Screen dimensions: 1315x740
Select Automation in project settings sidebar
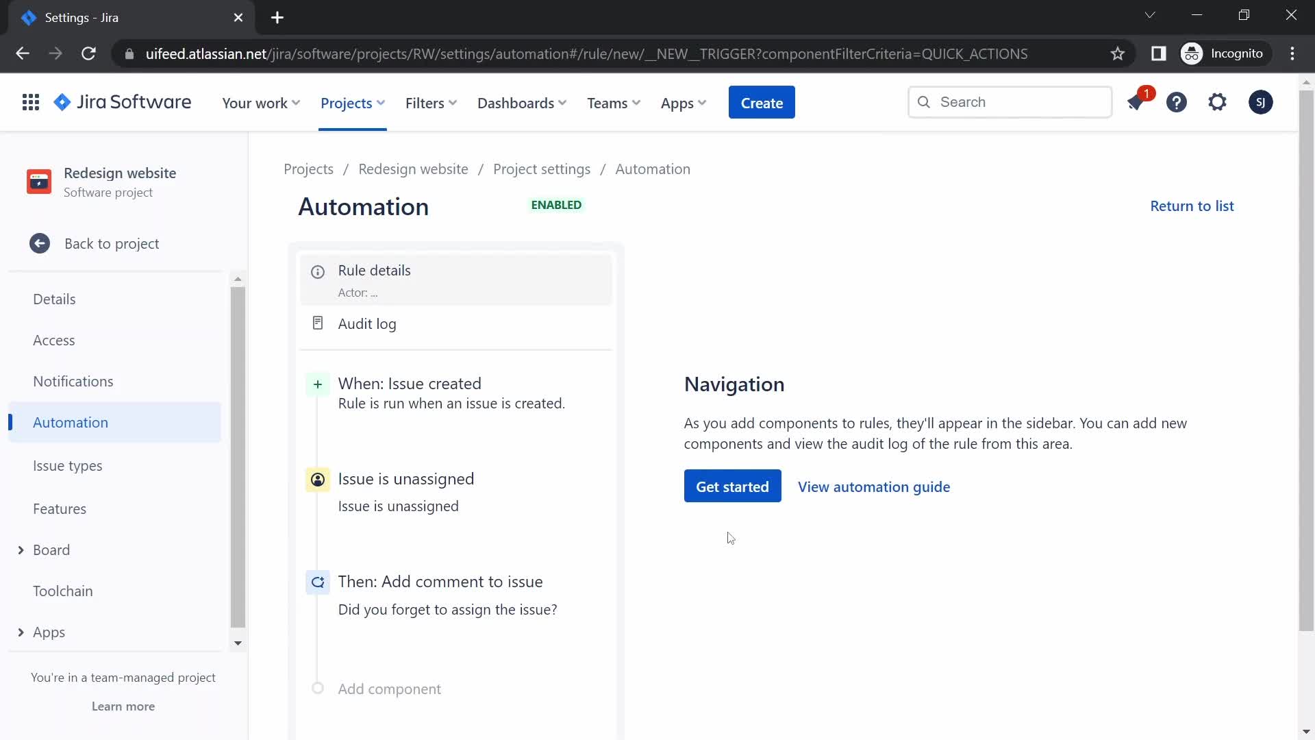[x=71, y=422]
